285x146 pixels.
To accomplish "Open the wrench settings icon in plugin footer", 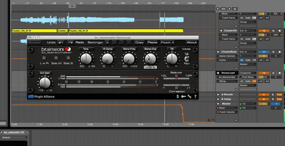I will click(x=189, y=97).
